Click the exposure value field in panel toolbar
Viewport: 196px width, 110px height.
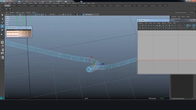(x=73, y=14)
